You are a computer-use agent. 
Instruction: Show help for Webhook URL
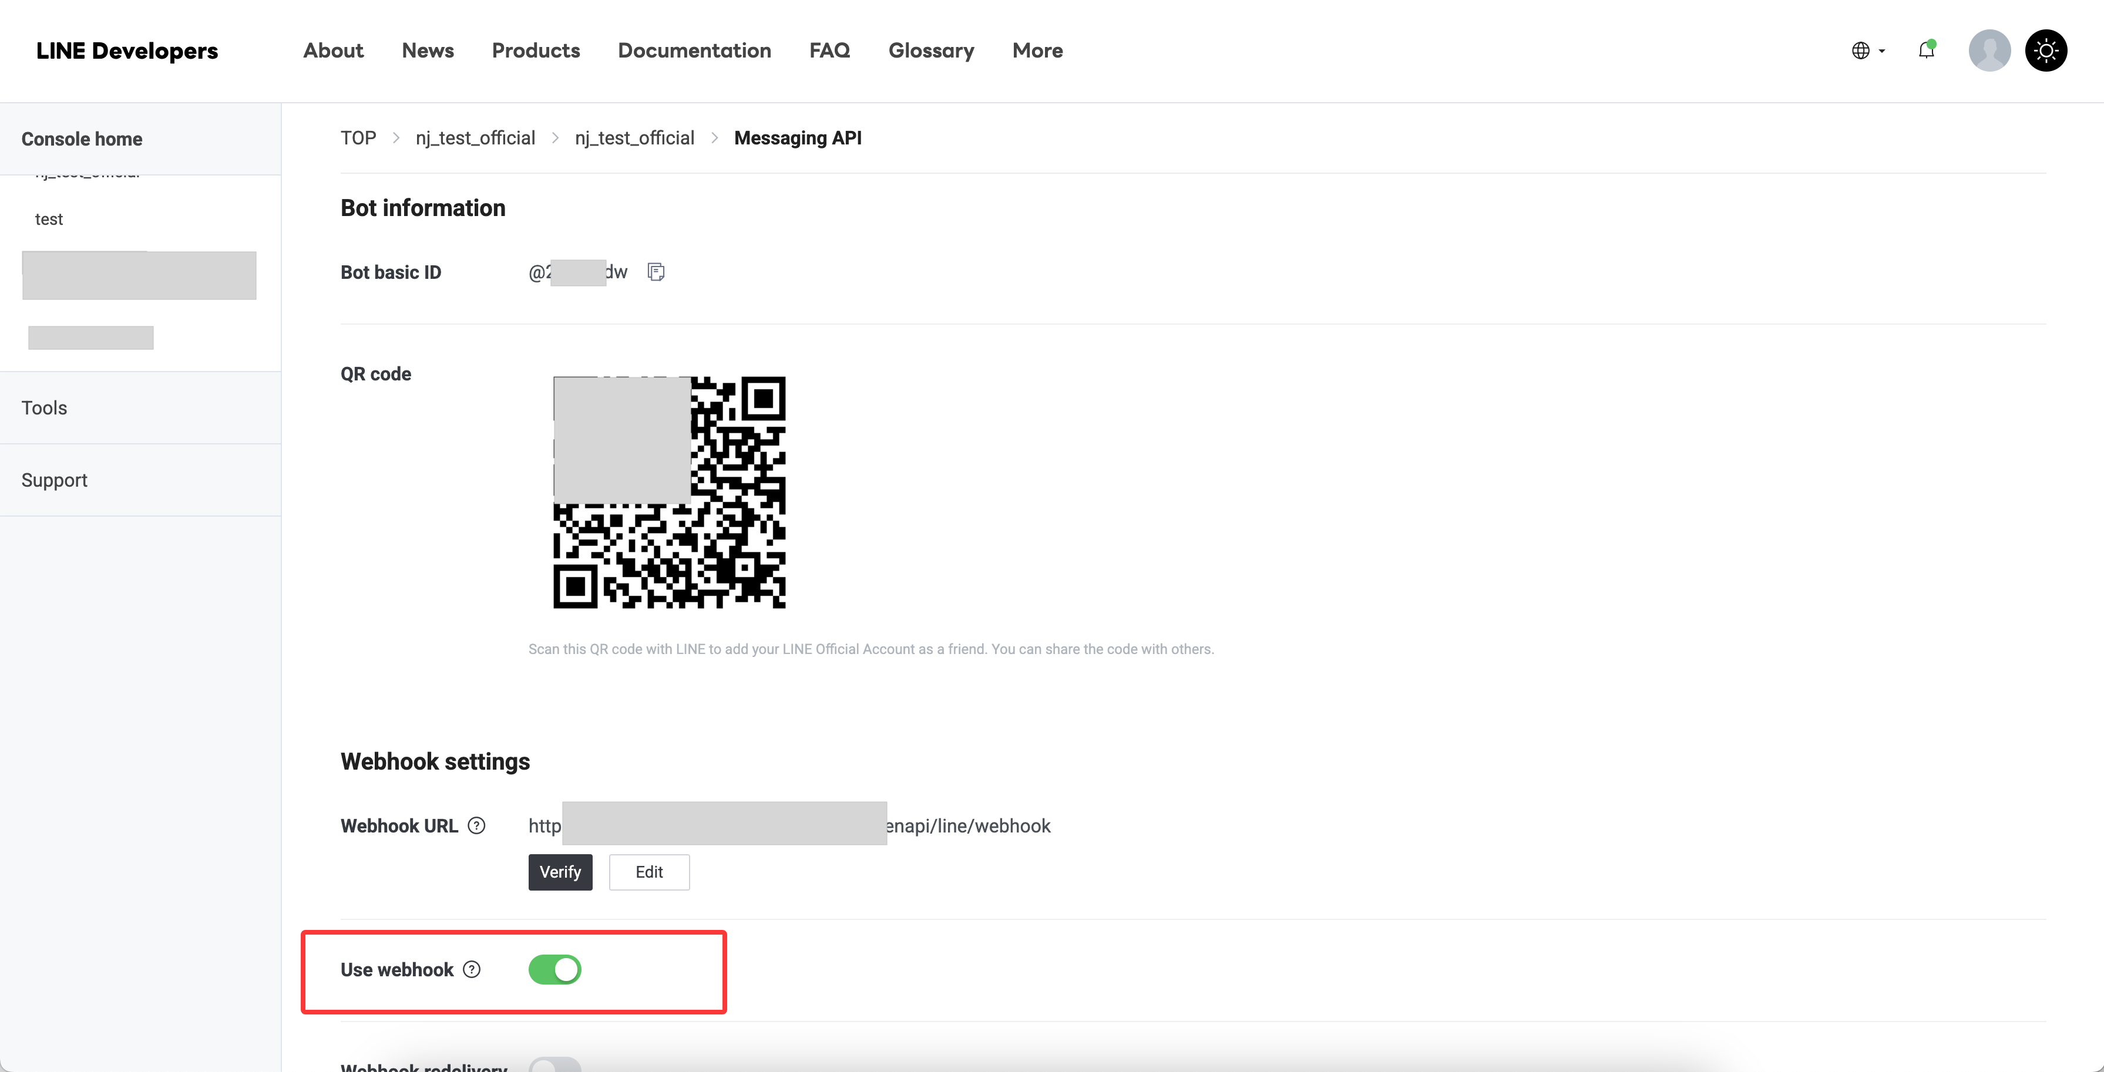coord(476,825)
